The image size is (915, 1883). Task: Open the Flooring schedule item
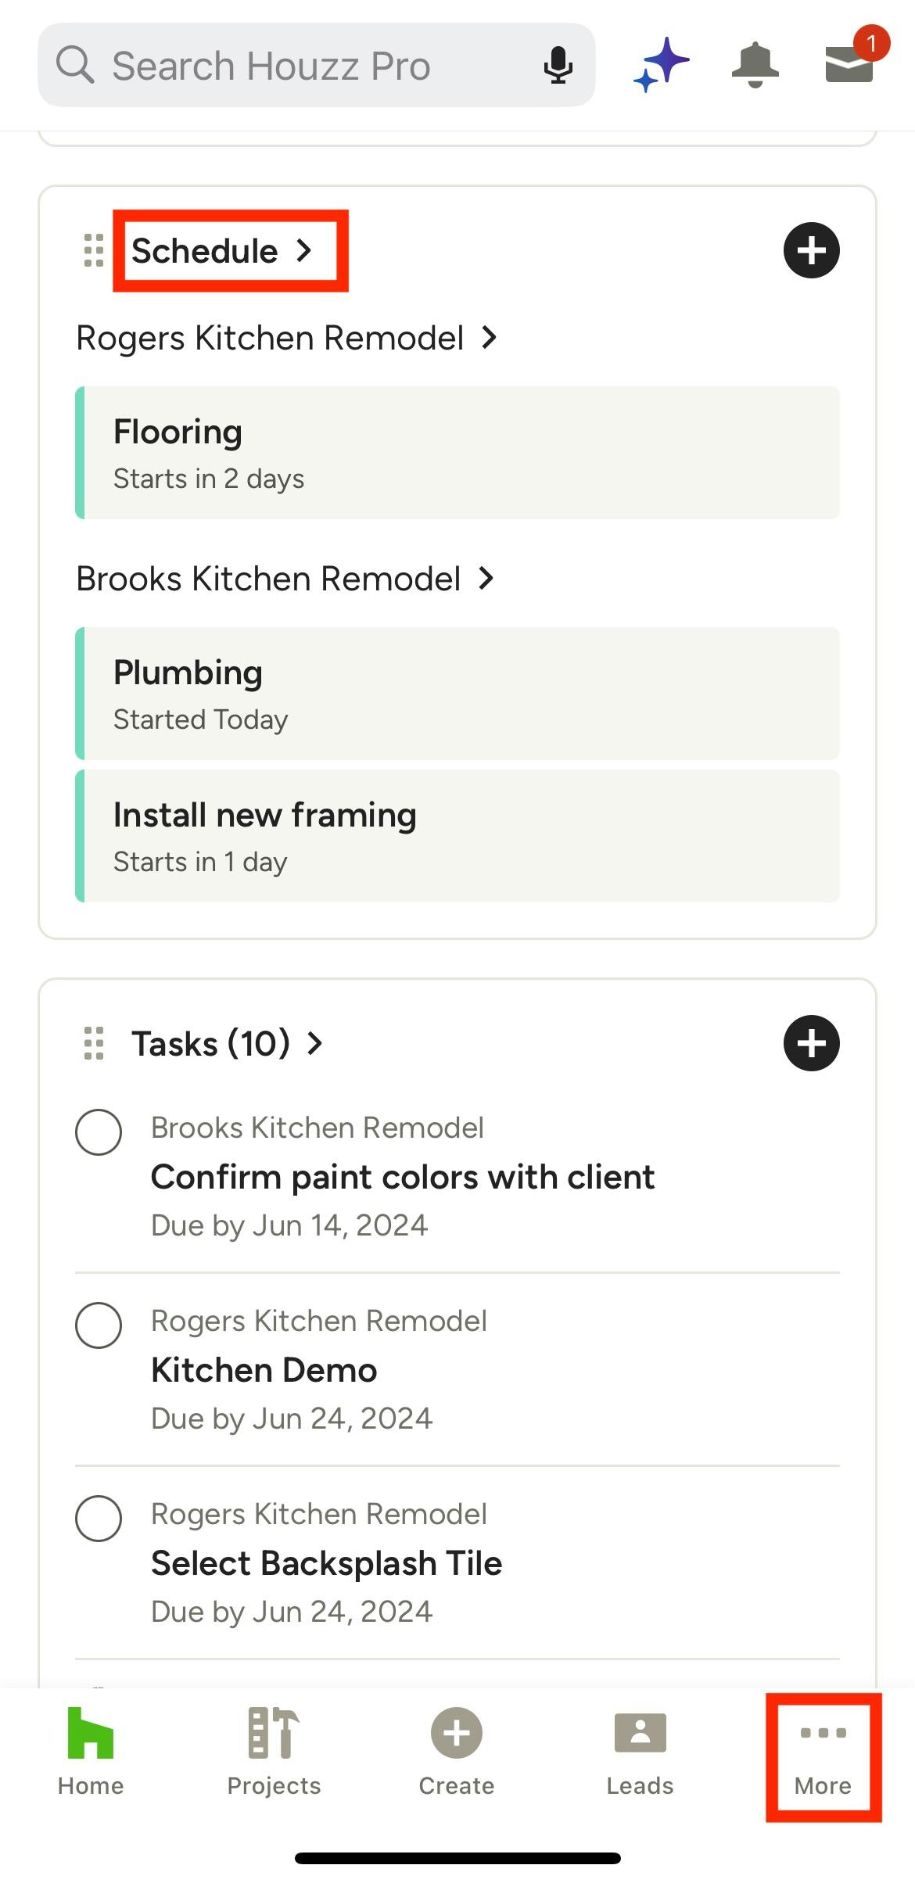tap(457, 453)
